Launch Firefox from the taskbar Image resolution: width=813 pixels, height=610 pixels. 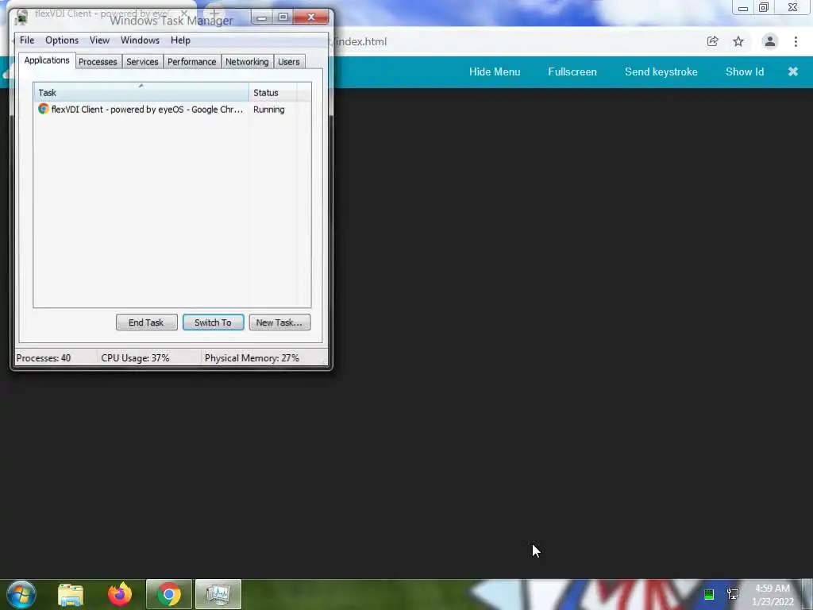pyautogui.click(x=120, y=594)
